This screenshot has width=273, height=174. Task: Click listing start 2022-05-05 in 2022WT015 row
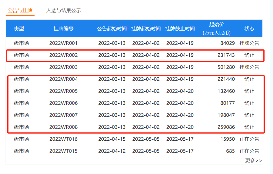click(x=146, y=151)
